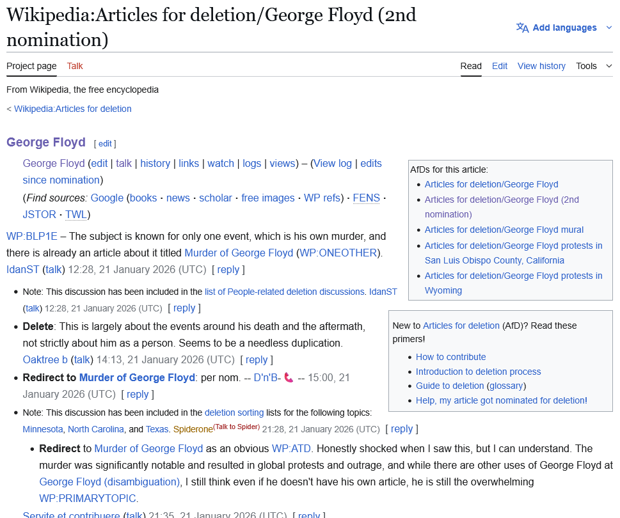Open the news source search link
620x518 pixels.
[178, 198]
